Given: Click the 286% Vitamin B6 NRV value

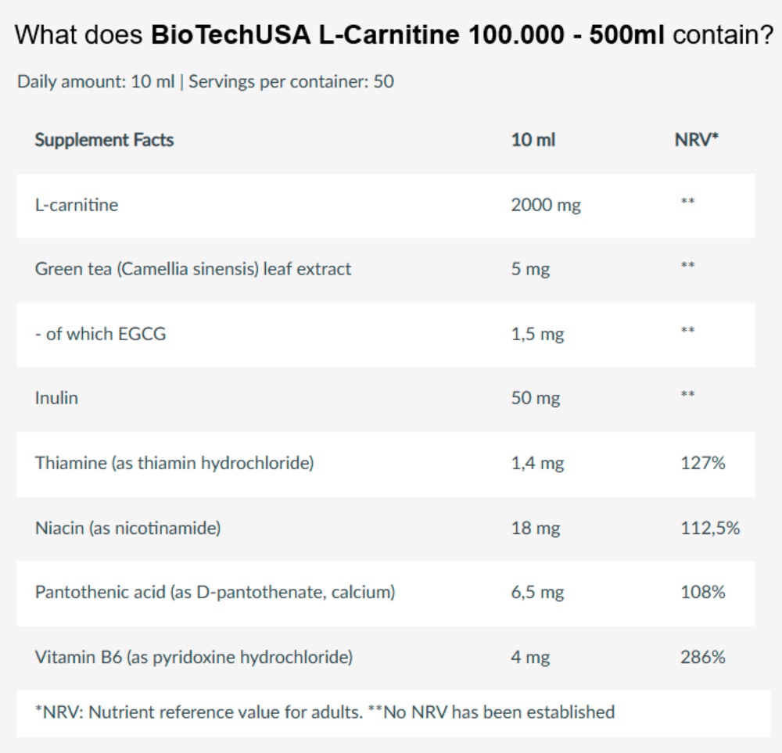Looking at the screenshot, I should coord(703,658).
